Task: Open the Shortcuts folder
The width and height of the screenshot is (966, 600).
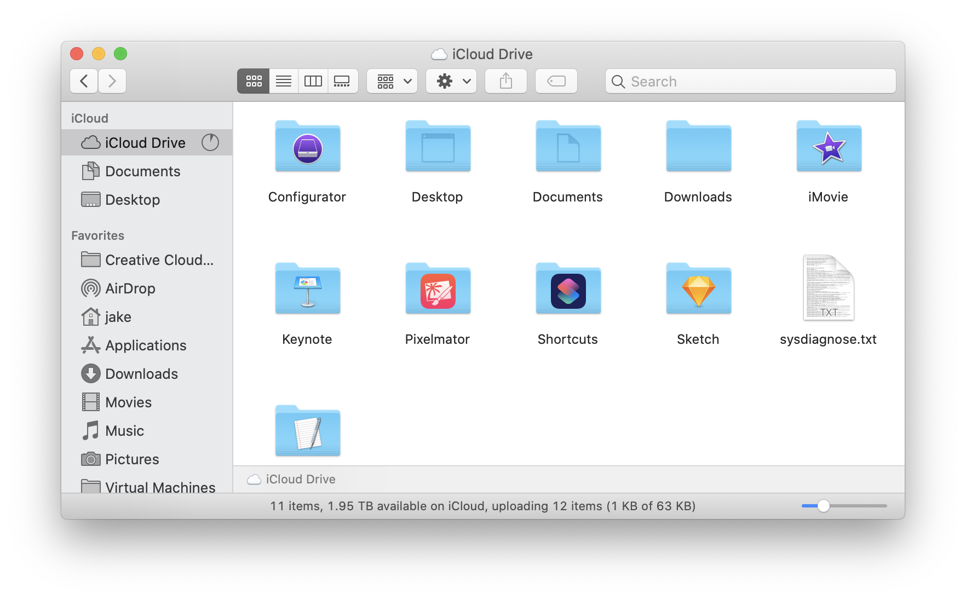Action: pos(568,289)
